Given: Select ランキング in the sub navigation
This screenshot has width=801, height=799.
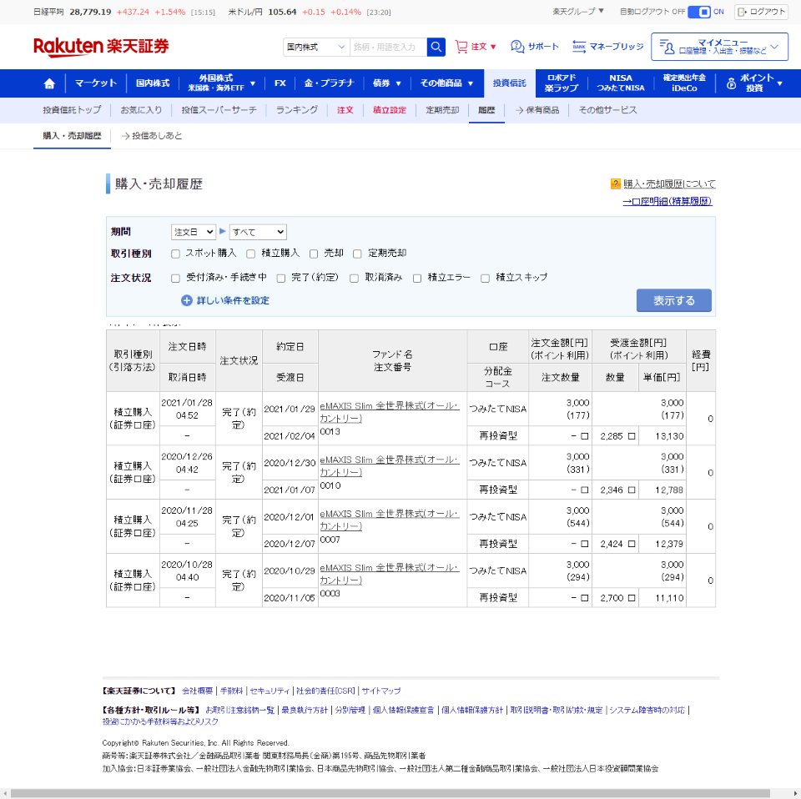Looking at the screenshot, I should point(297,110).
